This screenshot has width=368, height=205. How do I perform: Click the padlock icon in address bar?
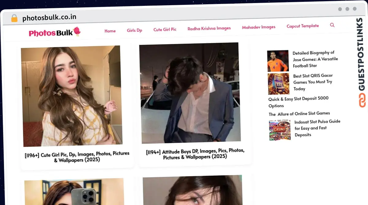[x=14, y=18]
